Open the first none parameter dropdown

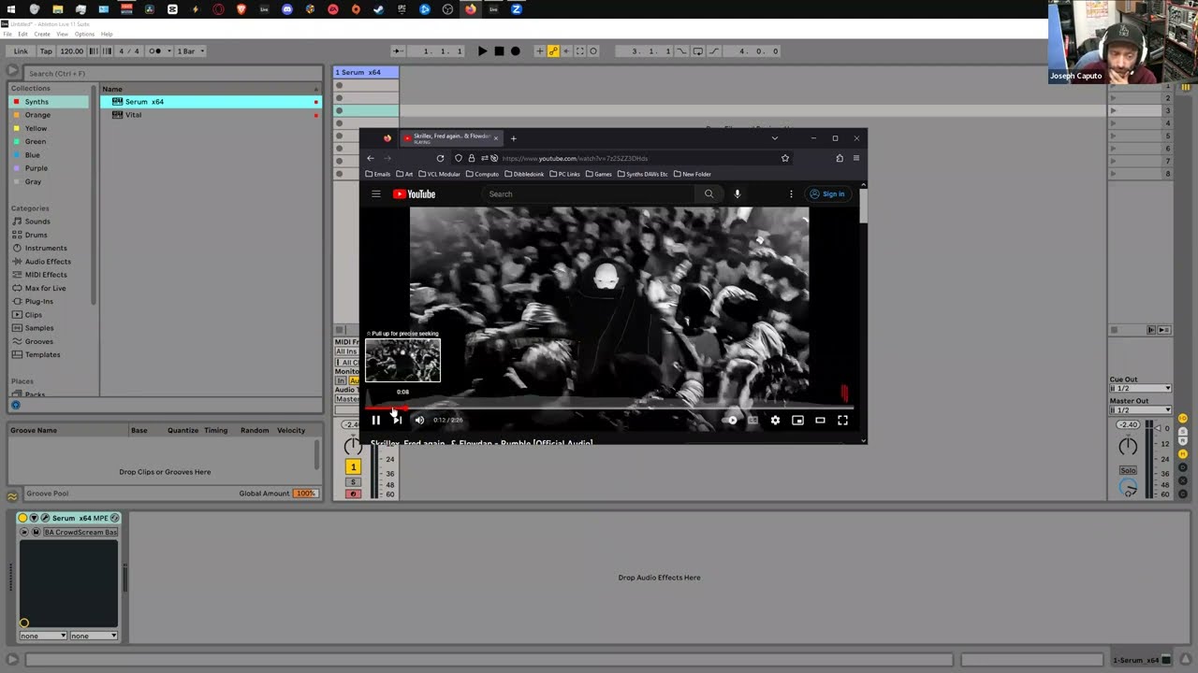(x=43, y=636)
